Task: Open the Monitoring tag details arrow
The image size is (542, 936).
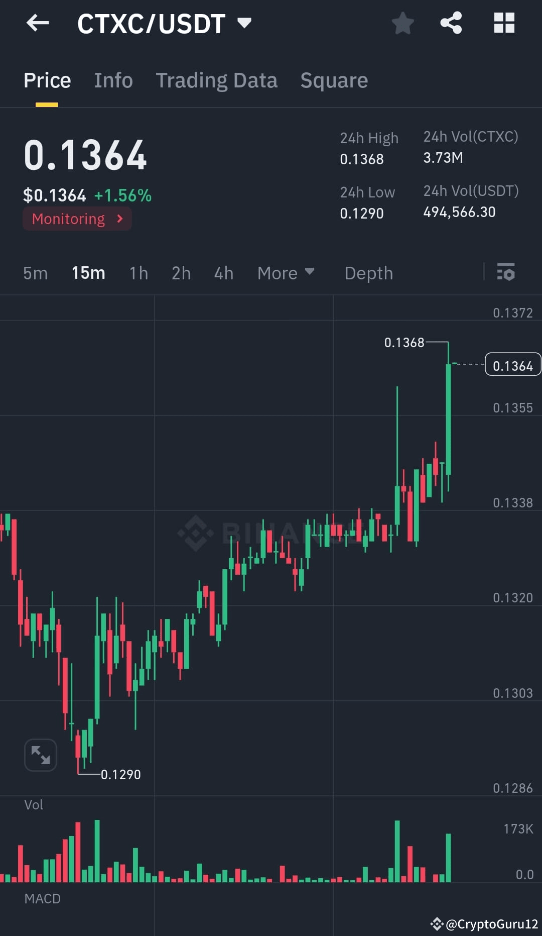Action: pyautogui.click(x=119, y=219)
